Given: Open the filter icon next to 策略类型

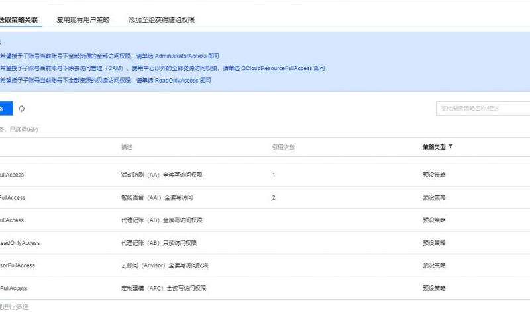Looking at the screenshot, I should pos(451,146).
